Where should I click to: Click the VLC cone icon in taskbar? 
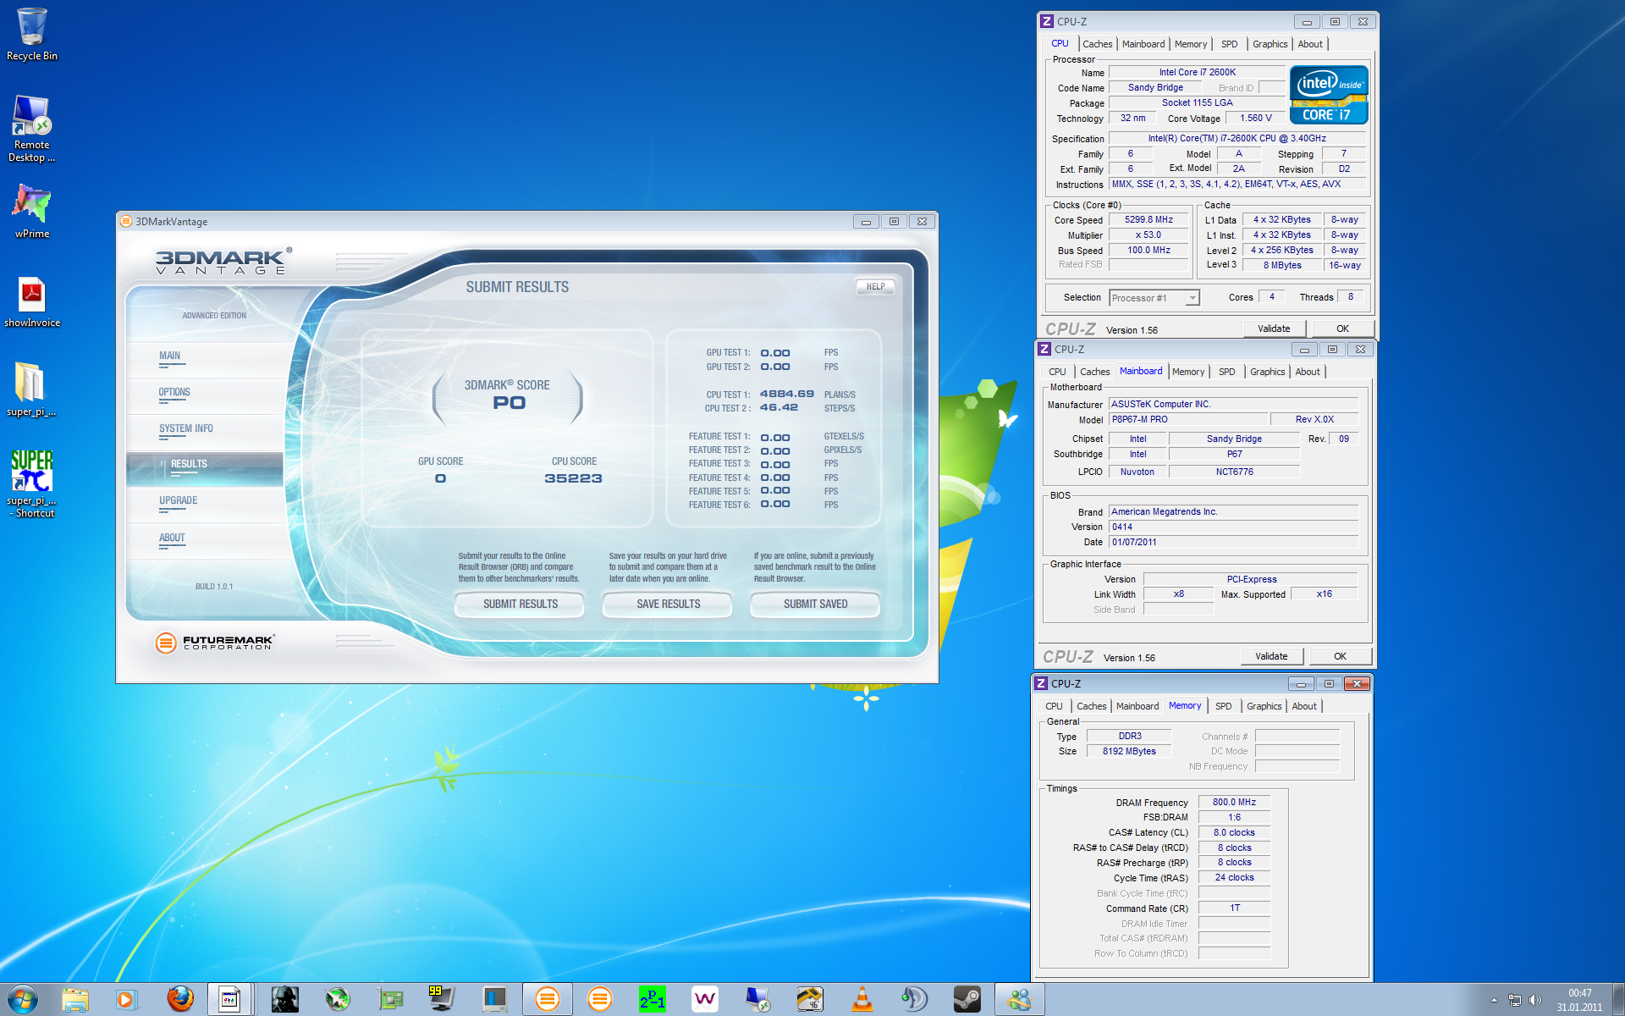(x=862, y=1000)
